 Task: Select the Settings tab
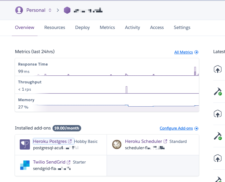tap(182, 27)
